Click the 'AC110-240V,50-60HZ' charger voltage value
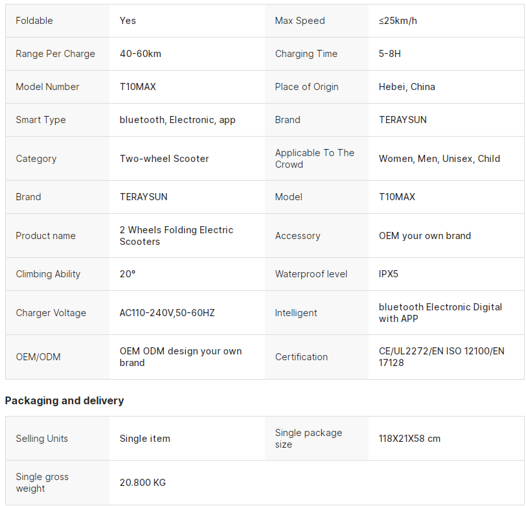 click(167, 313)
